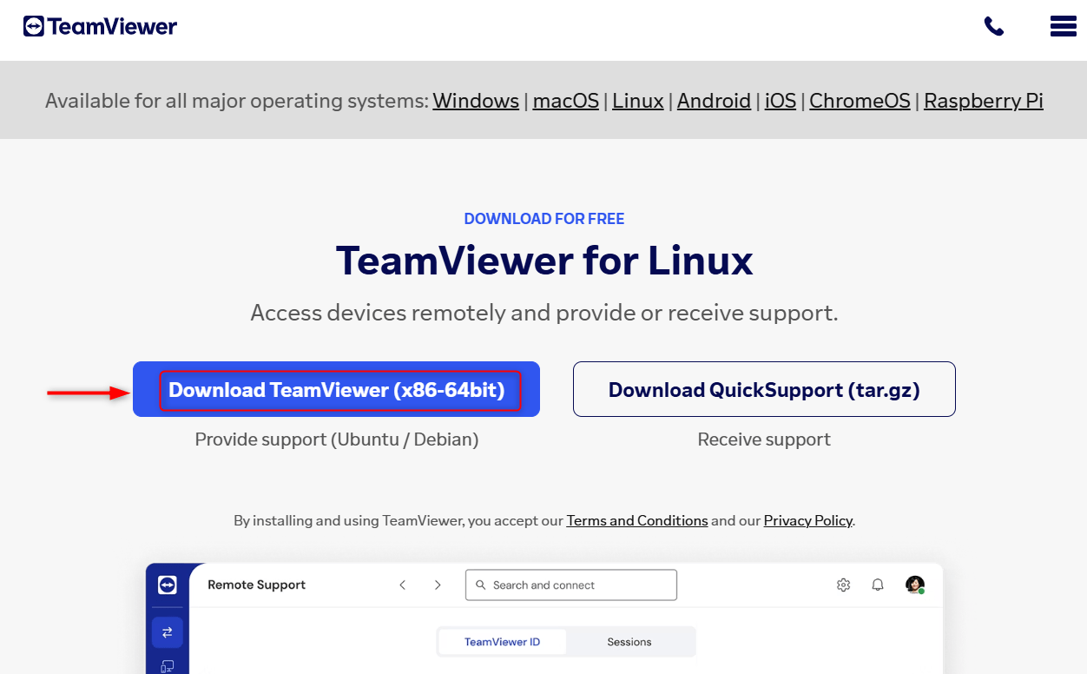Click the forward chevron in the preview toolbar
Screen dimensions: 1087x674
(438, 585)
